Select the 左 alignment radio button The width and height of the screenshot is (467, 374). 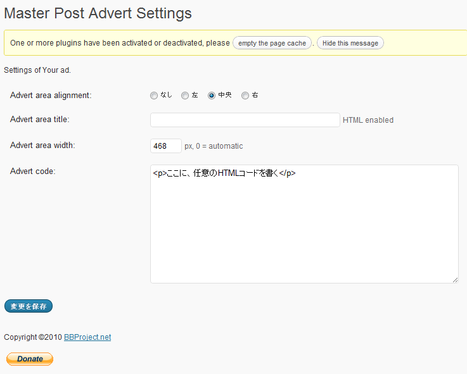[185, 96]
